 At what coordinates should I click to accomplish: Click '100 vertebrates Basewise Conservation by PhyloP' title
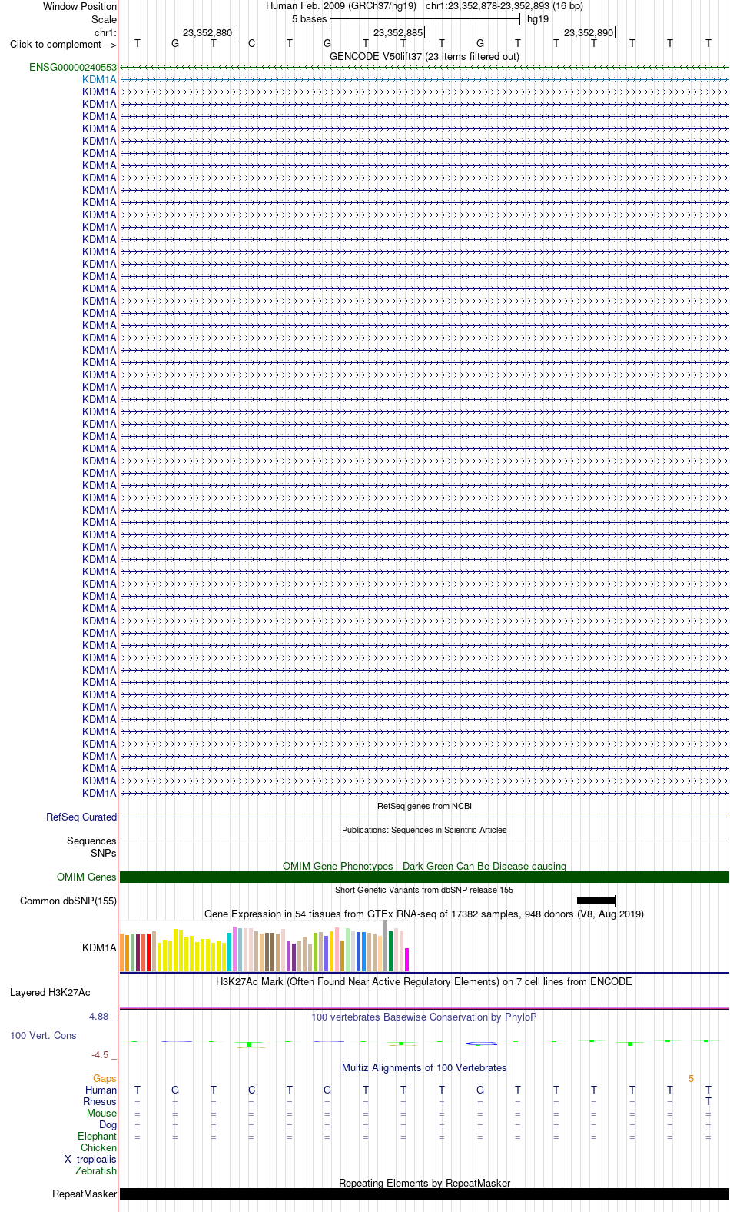tap(424, 1017)
